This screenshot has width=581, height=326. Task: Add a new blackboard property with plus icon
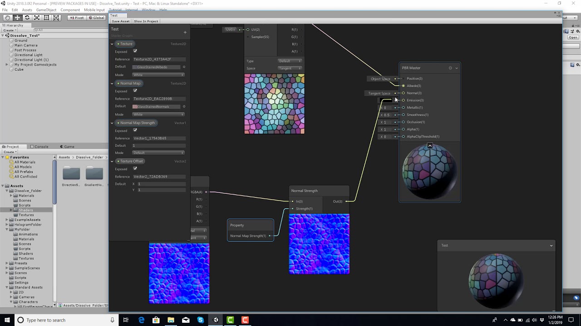[x=185, y=32]
